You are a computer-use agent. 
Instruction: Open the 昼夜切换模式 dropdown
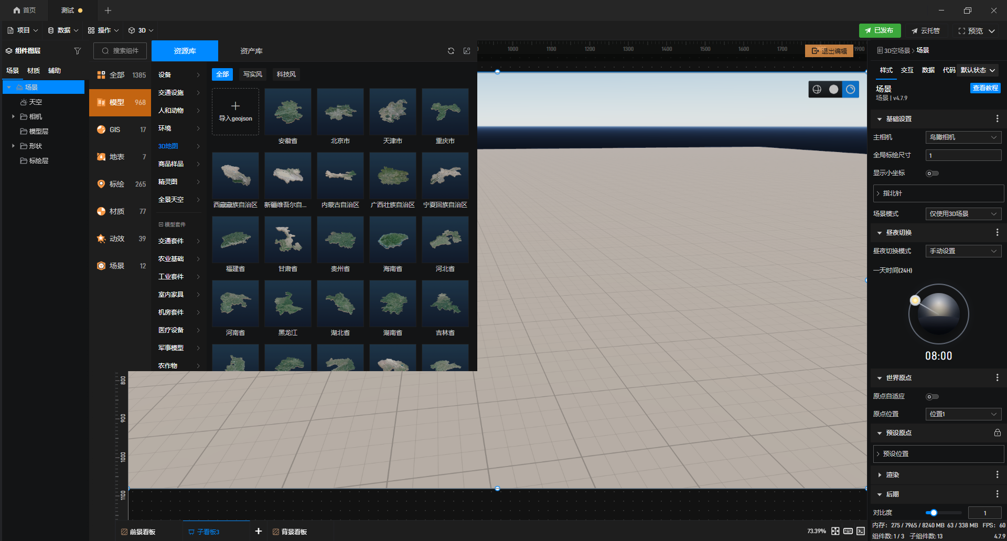click(x=963, y=251)
